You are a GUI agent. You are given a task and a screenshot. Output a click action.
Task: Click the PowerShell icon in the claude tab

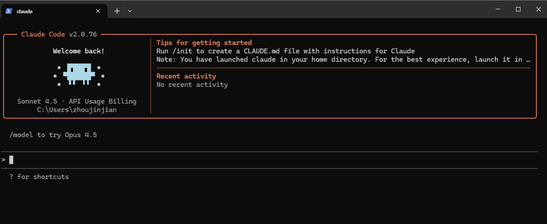click(x=9, y=11)
